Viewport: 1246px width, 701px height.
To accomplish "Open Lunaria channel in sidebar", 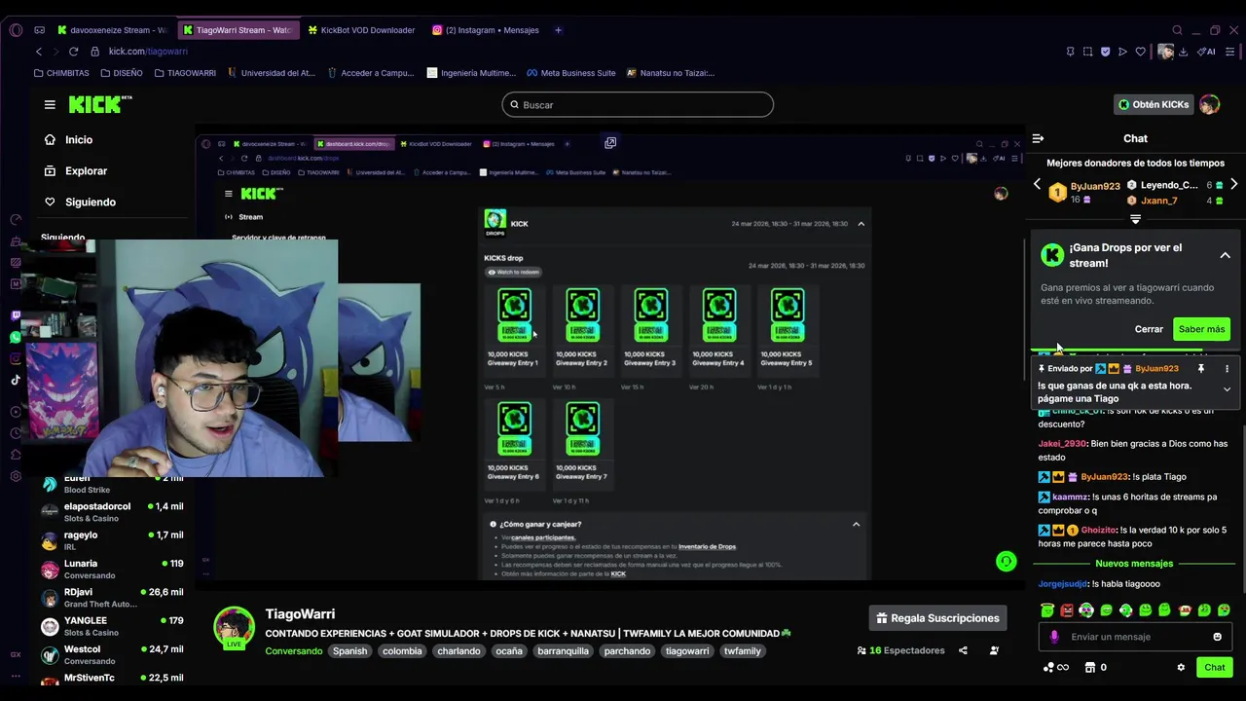I will click(112, 569).
